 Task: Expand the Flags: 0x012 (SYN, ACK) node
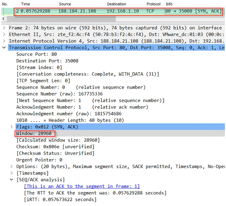(12, 127)
